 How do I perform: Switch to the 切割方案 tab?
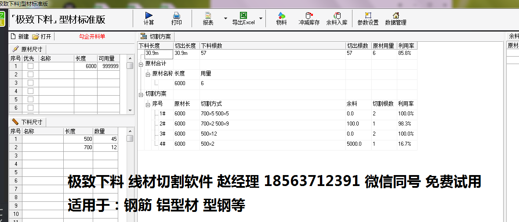tap(157, 36)
